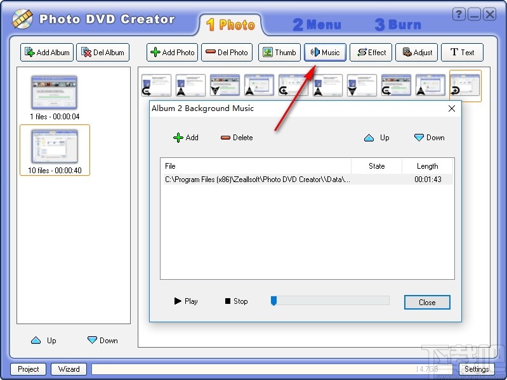This screenshot has height=380, width=507.
Task: Select the music file row 00:01:43
Action: click(308, 180)
